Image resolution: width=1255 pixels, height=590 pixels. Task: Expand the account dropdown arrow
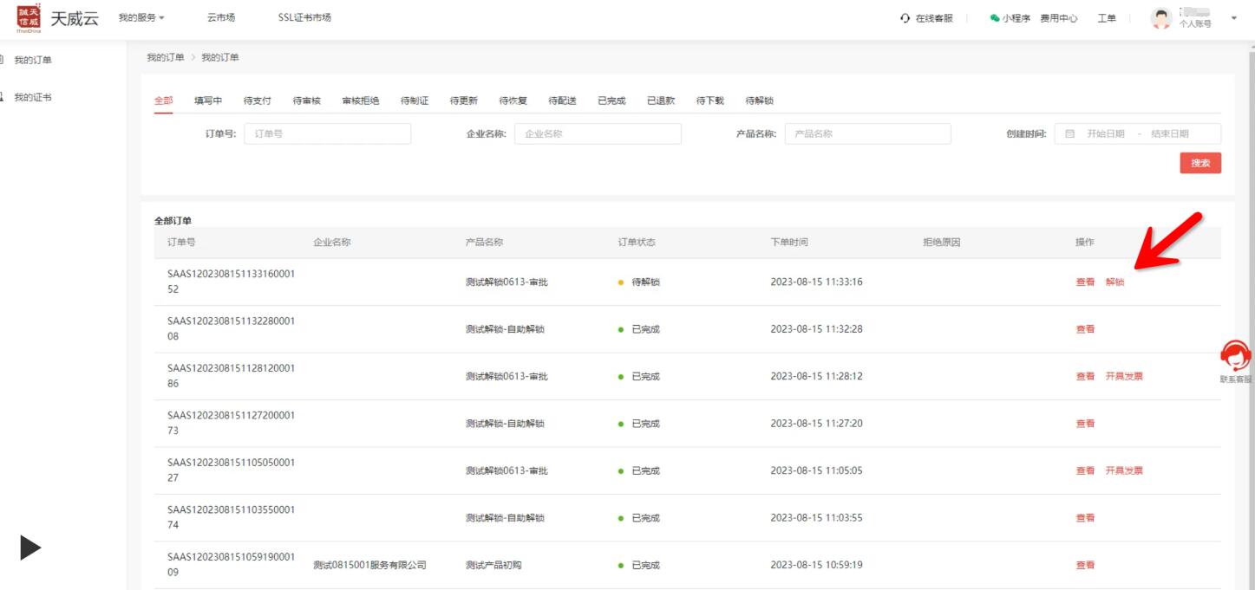click(x=1233, y=18)
